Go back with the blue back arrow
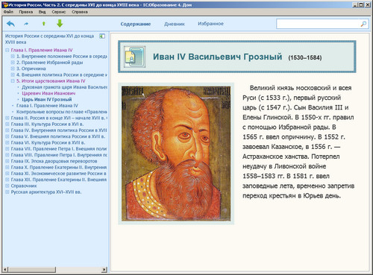Image resolution: width=373 pixels, height=275 pixels. click(x=10, y=24)
